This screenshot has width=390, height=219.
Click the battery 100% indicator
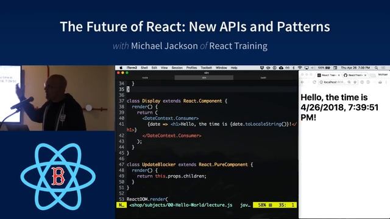(324, 68)
